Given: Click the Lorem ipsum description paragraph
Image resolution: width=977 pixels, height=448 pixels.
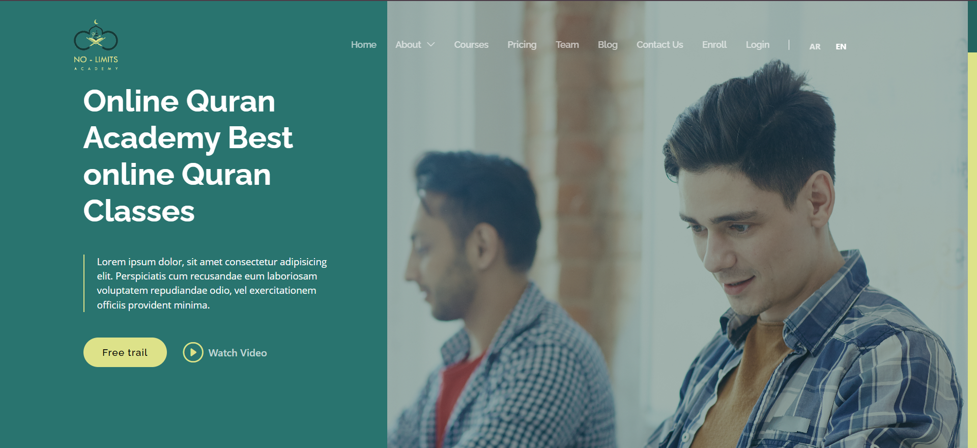Looking at the screenshot, I should pos(212,283).
